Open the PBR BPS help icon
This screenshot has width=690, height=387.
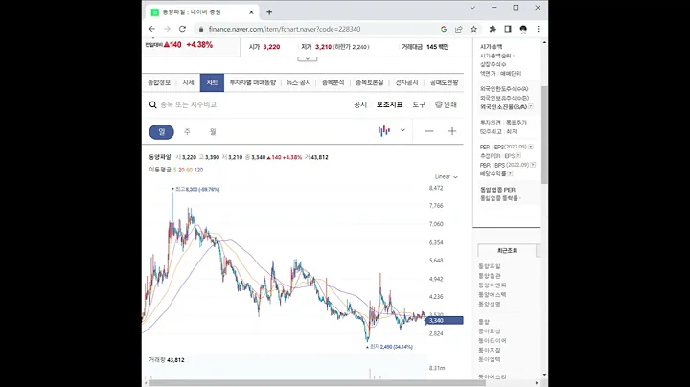[x=533, y=165]
